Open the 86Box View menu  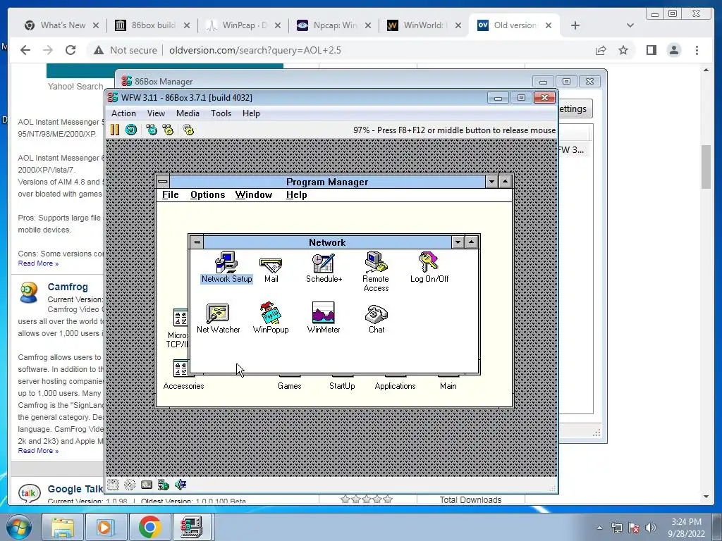156,113
